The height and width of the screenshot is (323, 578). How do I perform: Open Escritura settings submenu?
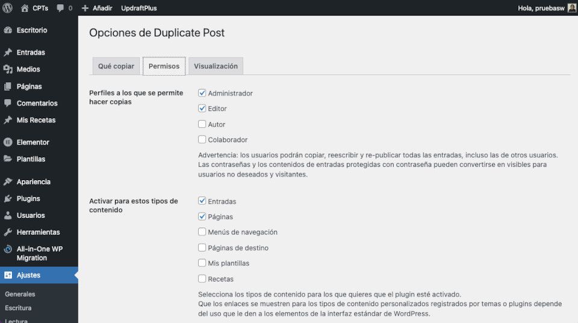point(18,308)
